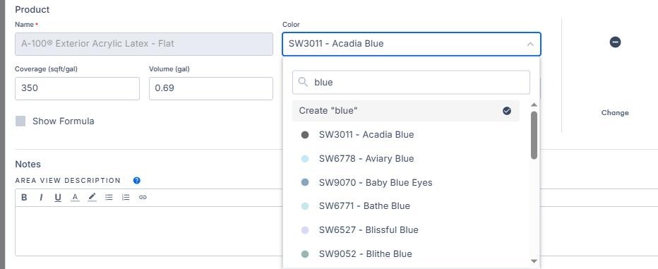
Task: Toggle bold formatting in notes toolbar
Action: 24,197
